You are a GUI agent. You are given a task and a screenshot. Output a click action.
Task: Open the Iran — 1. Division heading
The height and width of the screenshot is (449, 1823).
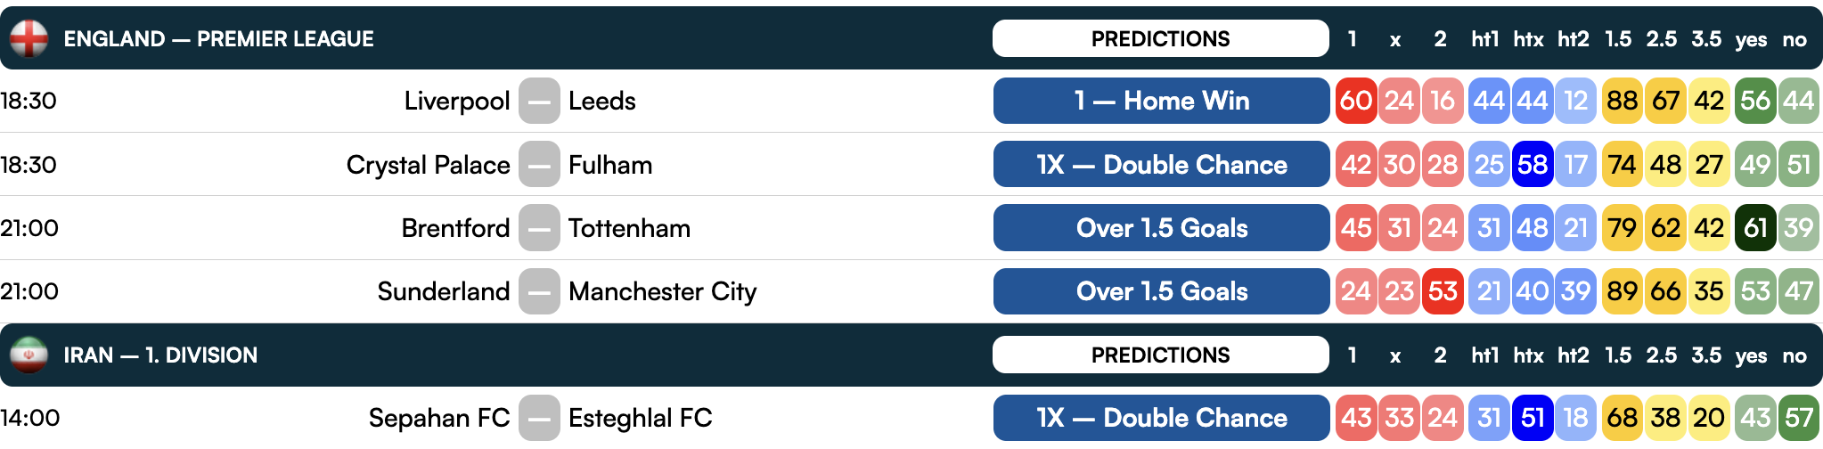pos(160,355)
